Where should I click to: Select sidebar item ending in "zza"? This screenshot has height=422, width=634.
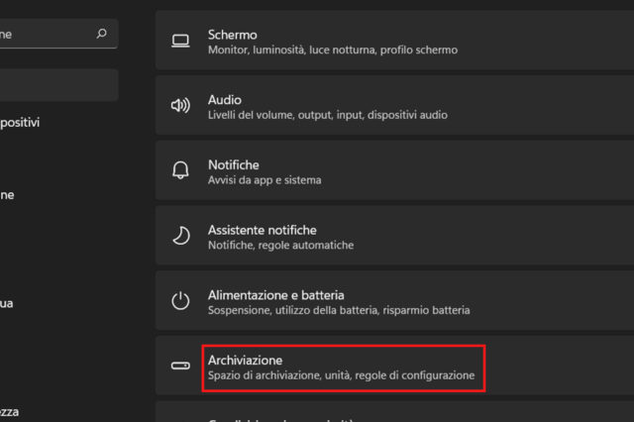point(10,411)
